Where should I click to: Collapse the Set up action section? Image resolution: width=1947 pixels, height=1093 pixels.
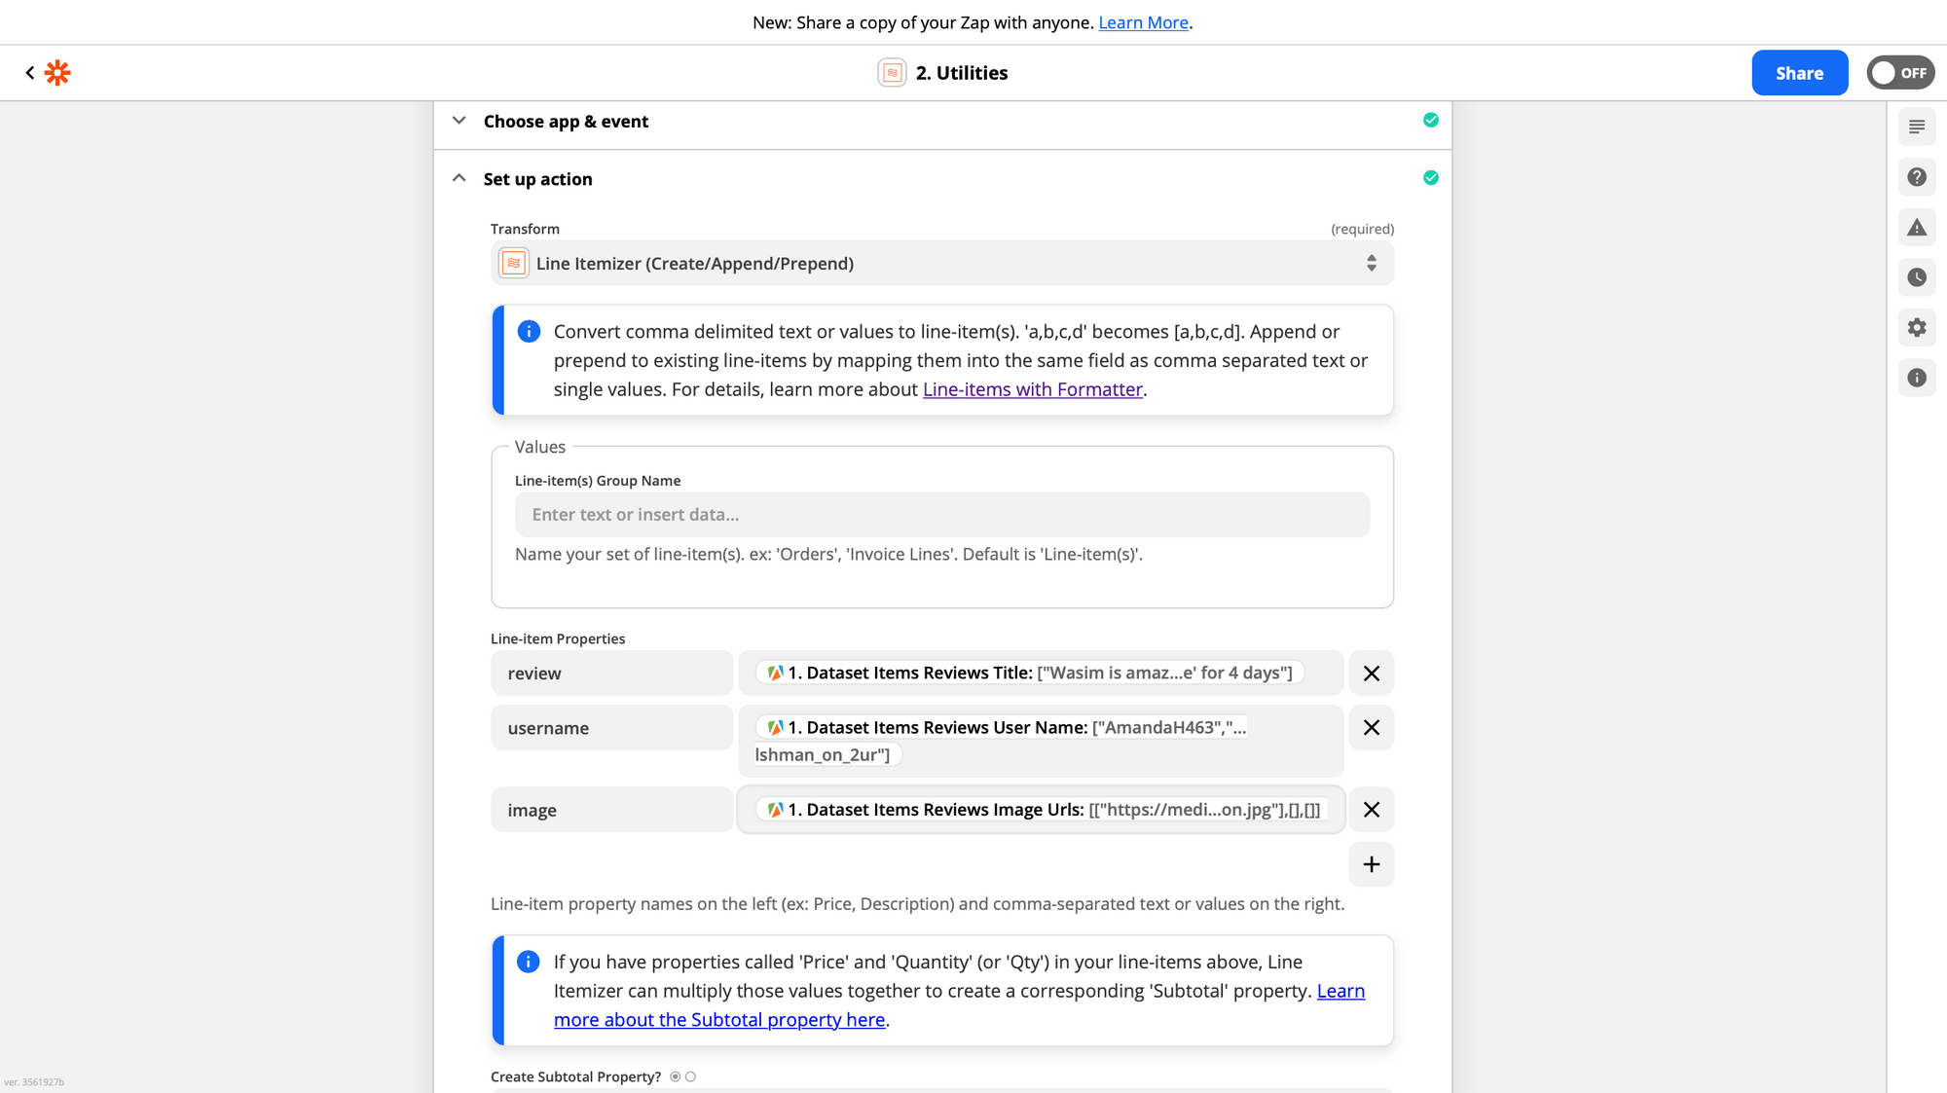coord(459,178)
